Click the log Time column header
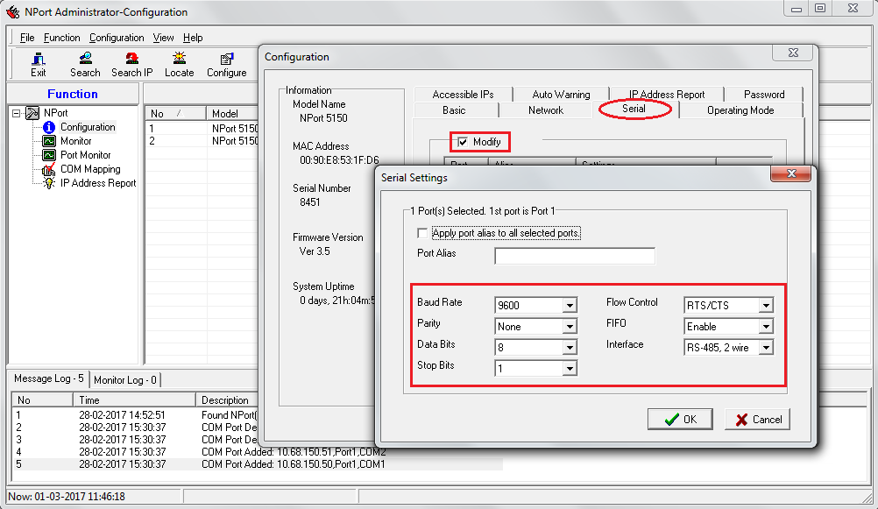Screen dimensions: 878x509 pos(134,399)
